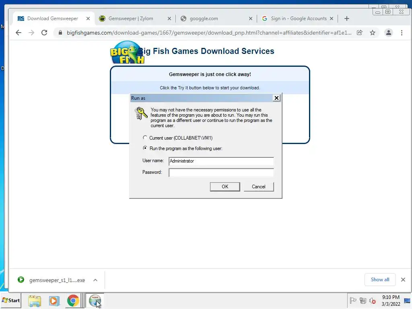Click the muted volume tray icon

click(372, 300)
